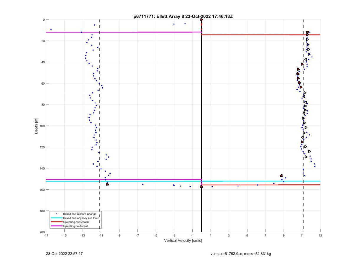Screen dimensions: 354x261
Task: Click the x-axis tick label '-1'
Action: pos(192,236)
